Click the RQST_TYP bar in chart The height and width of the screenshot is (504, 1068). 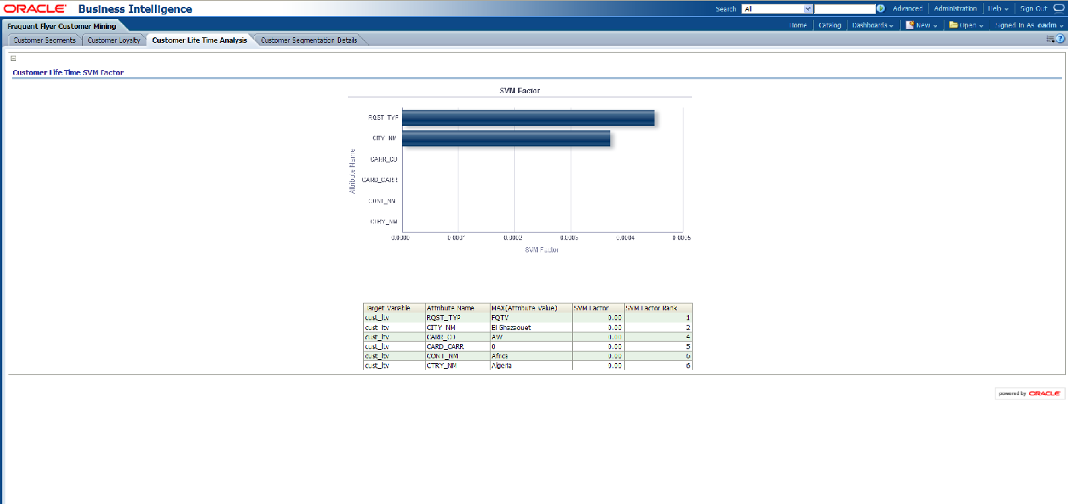(528, 117)
